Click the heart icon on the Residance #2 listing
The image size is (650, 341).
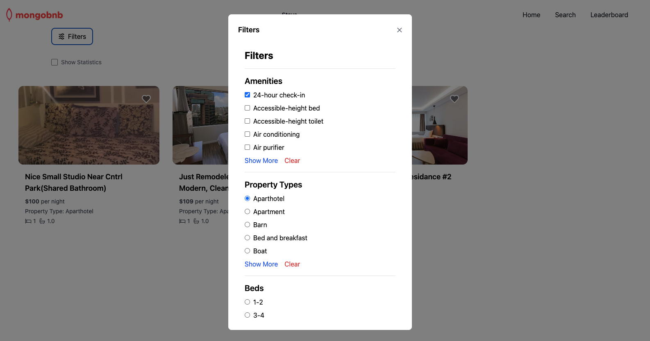click(455, 99)
